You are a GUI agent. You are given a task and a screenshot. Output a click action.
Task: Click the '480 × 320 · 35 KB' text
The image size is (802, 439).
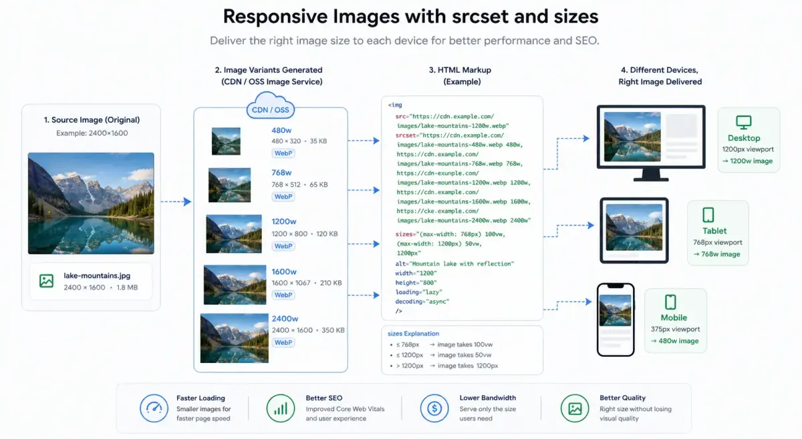[299, 141]
